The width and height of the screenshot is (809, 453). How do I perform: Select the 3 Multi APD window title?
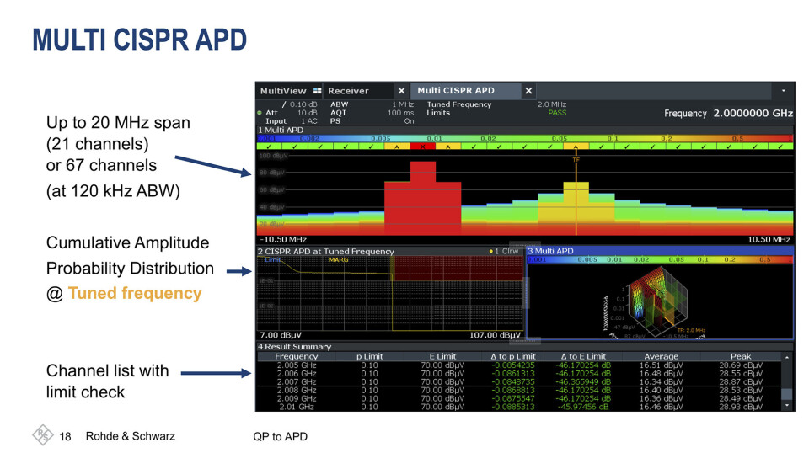pos(550,251)
